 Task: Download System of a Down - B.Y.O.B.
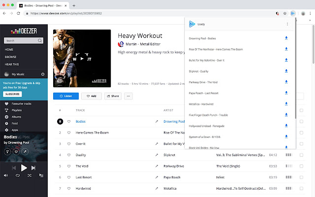[286, 137]
